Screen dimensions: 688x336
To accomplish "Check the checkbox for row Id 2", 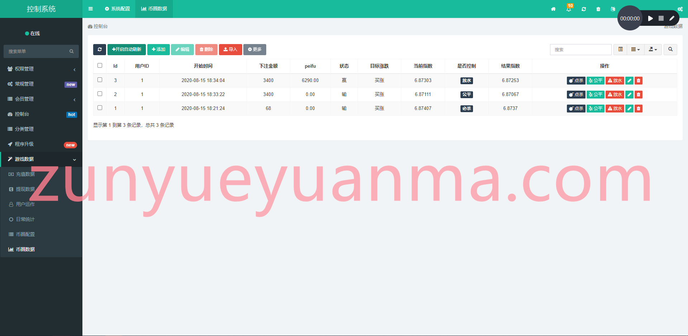I will tap(100, 94).
